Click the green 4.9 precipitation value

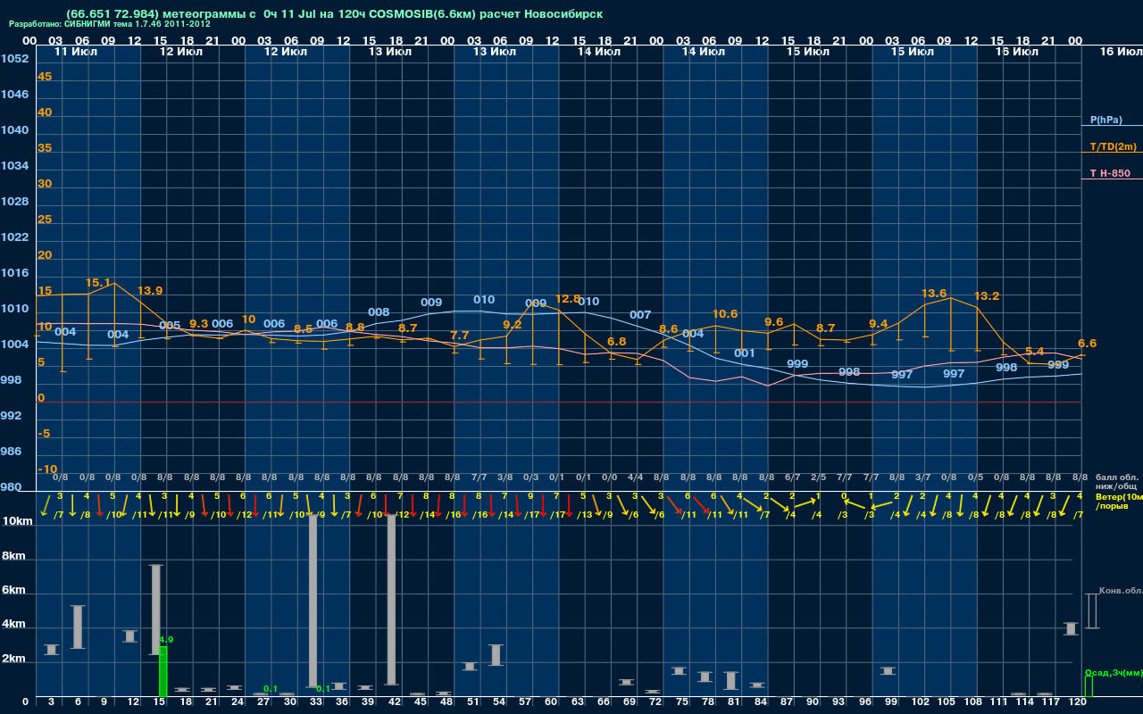[166, 641]
